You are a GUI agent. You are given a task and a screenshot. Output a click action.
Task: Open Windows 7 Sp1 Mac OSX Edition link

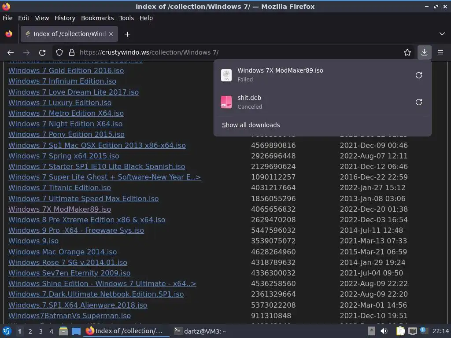coord(97,146)
